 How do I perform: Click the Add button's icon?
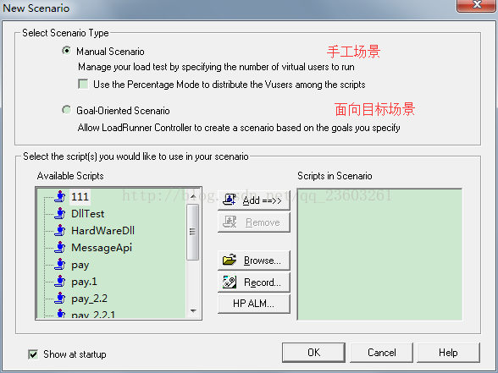pos(230,200)
